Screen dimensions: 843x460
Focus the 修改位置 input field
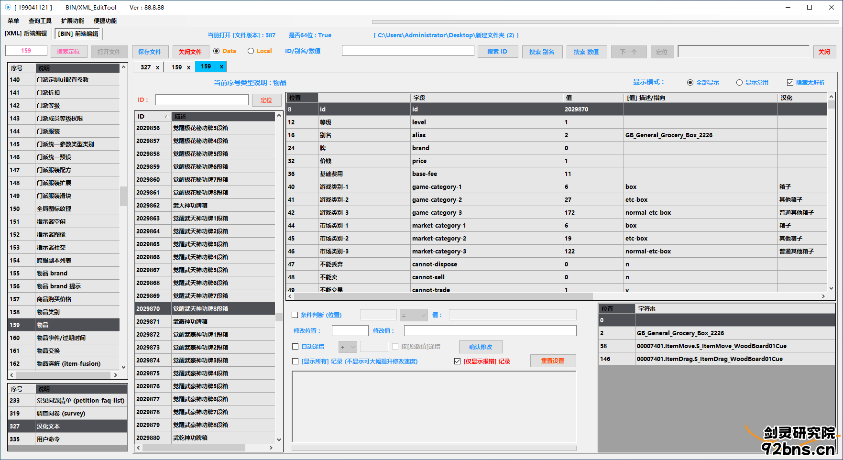pos(350,330)
